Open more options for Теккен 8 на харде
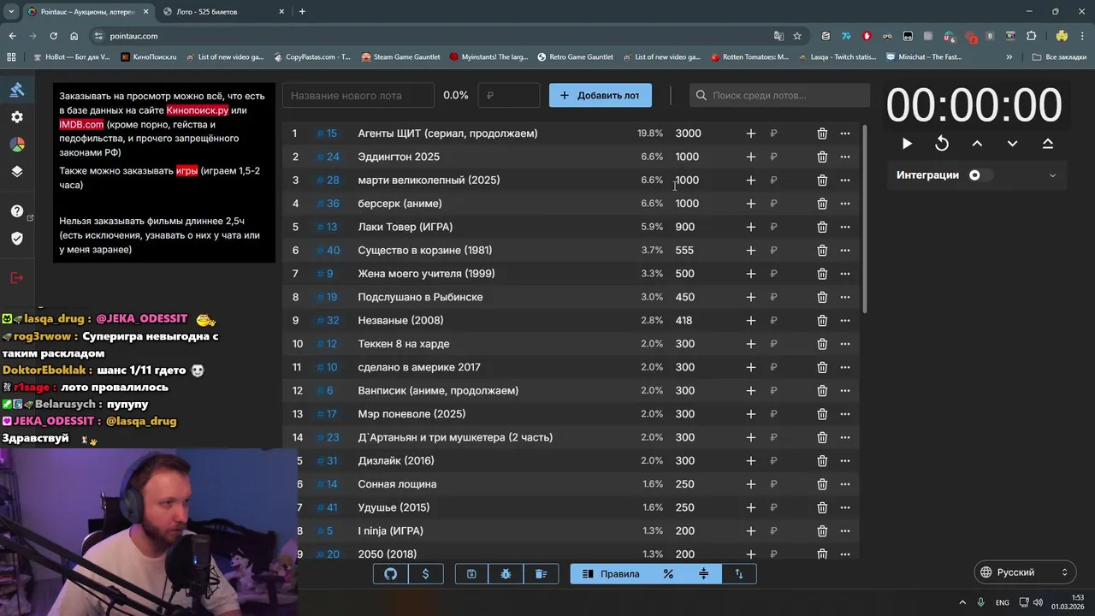Image resolution: width=1095 pixels, height=616 pixels. point(845,344)
